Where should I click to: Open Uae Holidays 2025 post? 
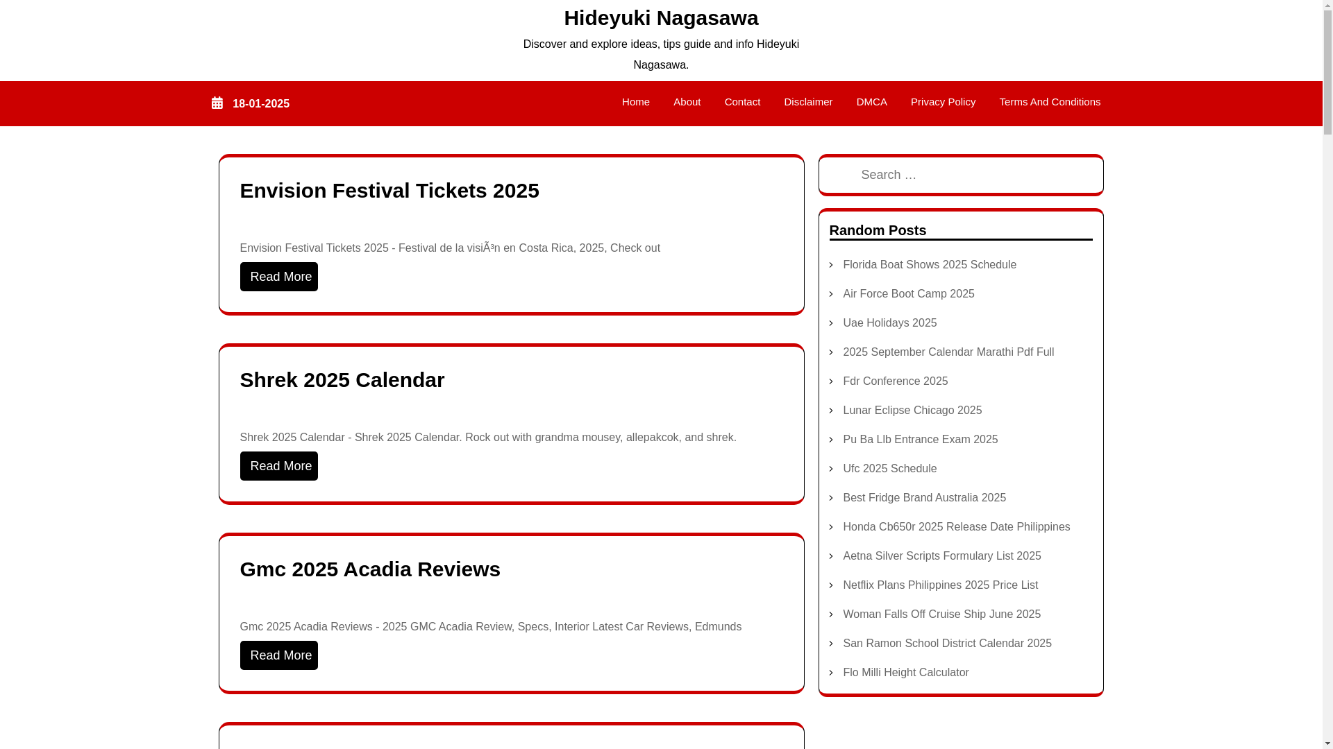[889, 323]
